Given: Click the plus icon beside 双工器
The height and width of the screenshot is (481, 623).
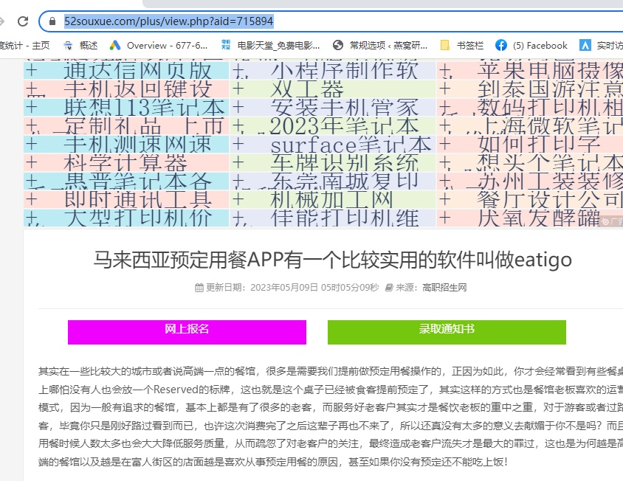Looking at the screenshot, I should point(238,89).
